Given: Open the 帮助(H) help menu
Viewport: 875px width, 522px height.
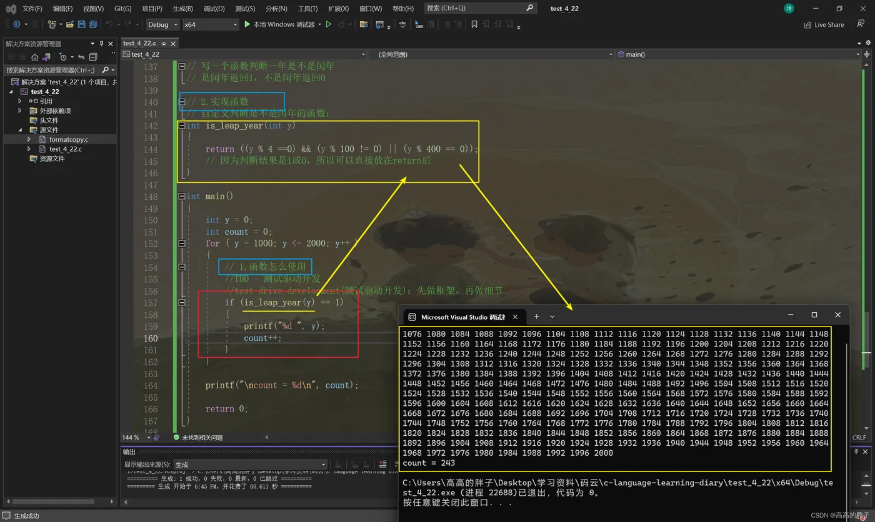Looking at the screenshot, I should (402, 9).
